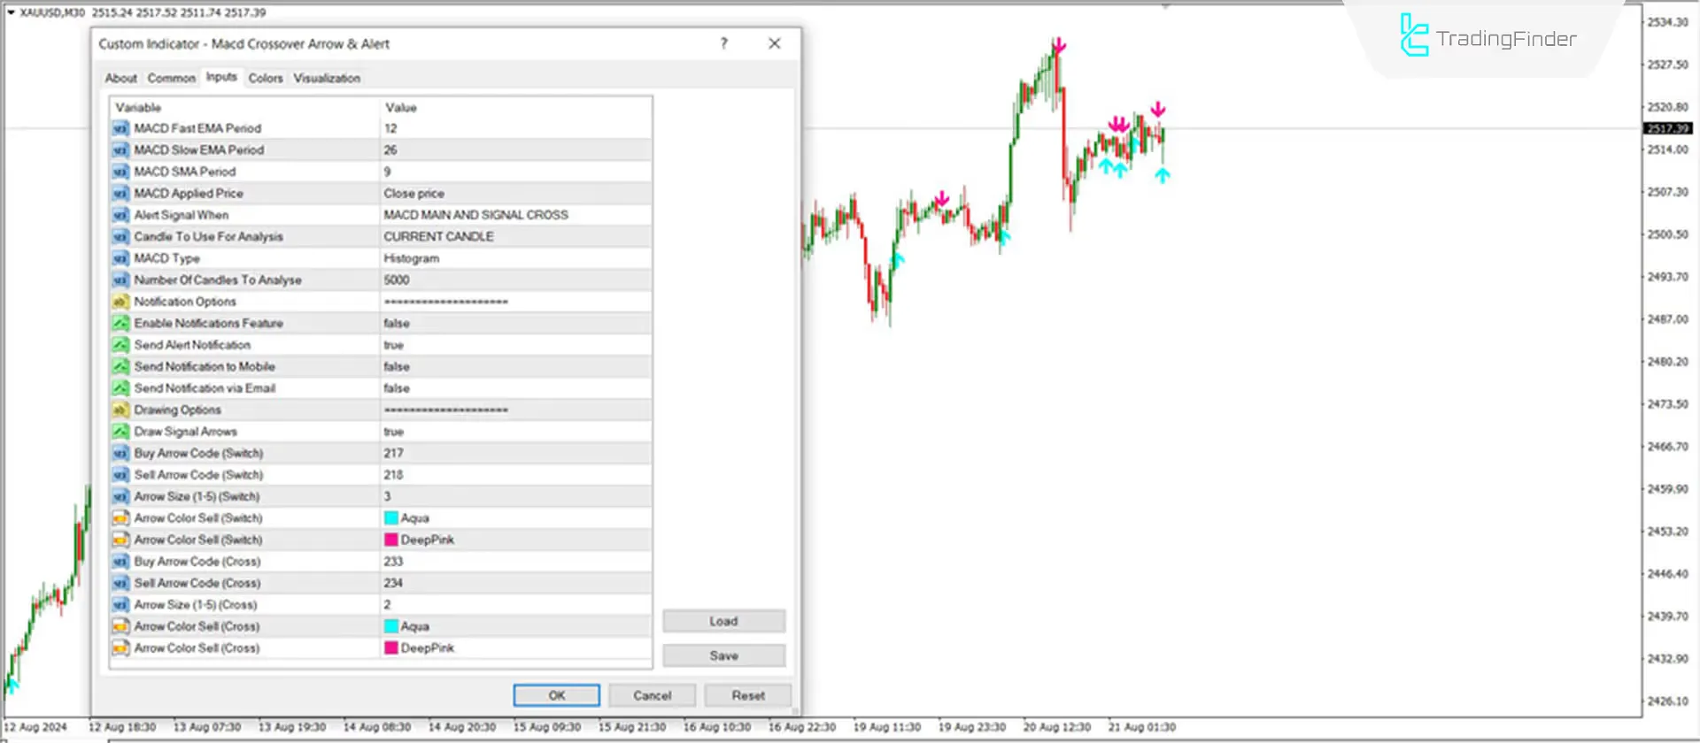Screen dimensions: 1700x743
Task: Pick the DeepPink swatch for Arrow Color (Switch)
Action: click(390, 540)
